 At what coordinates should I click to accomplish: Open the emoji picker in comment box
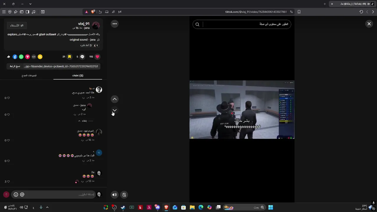[x=16, y=195]
